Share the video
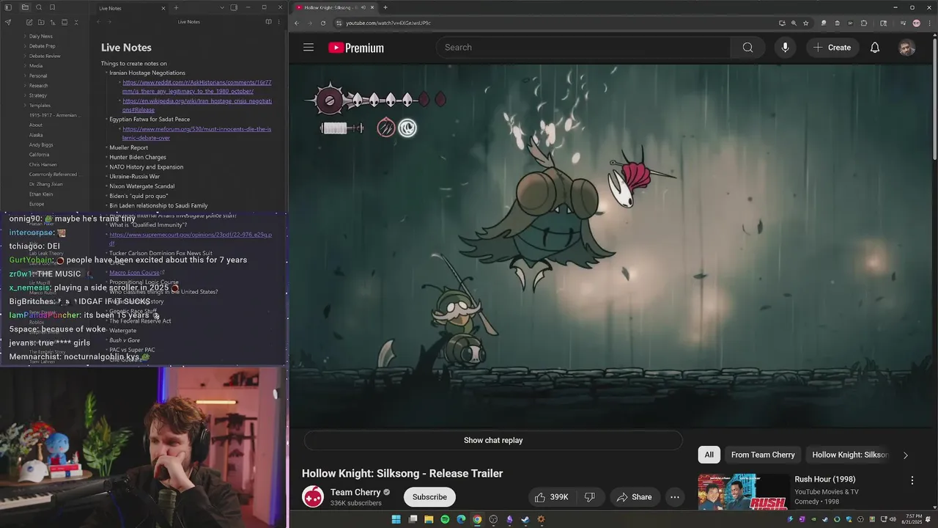This screenshot has height=528, width=938. click(635, 497)
